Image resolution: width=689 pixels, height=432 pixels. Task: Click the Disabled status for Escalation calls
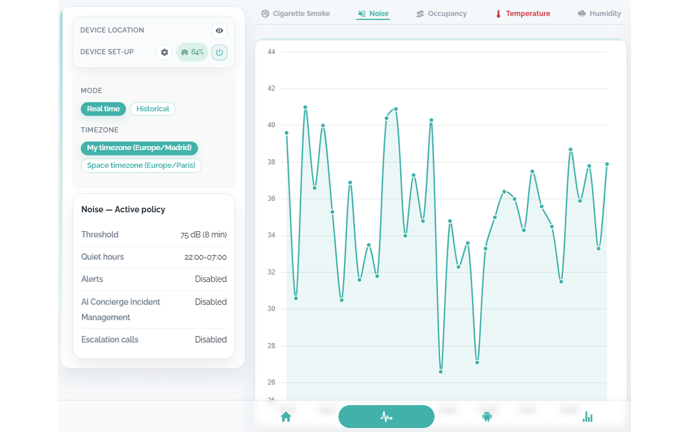[211, 340]
